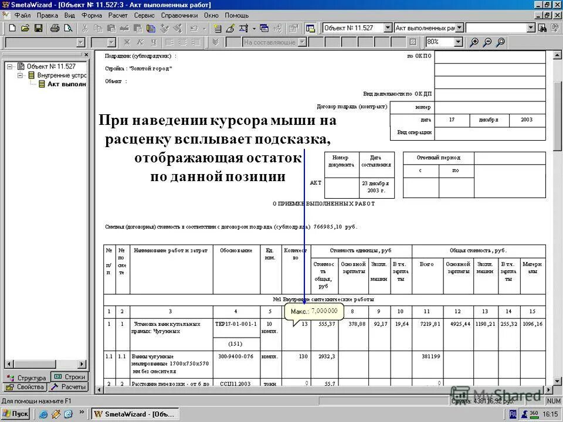Select Акт выполн tree item
The height and width of the screenshot is (422, 563).
coord(66,84)
